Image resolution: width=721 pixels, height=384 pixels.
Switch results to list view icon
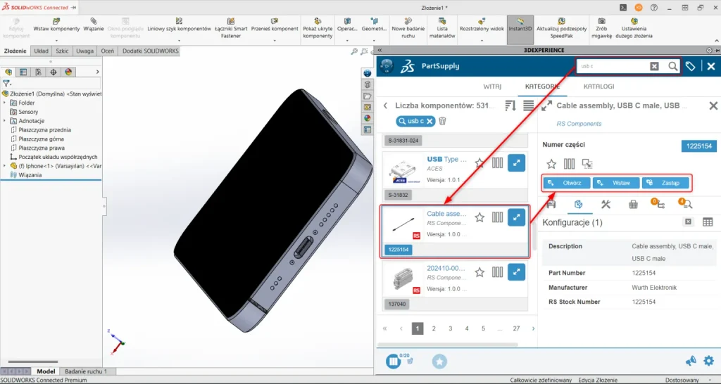528,105
